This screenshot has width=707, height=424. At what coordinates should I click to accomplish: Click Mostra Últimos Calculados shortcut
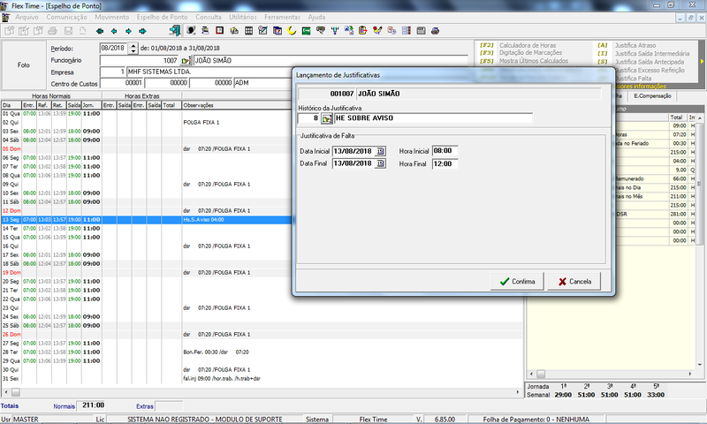click(x=534, y=61)
